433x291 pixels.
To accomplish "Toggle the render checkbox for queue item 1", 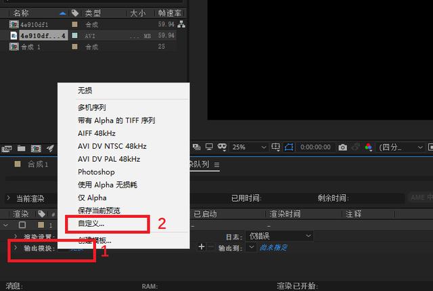I will tap(22, 225).
